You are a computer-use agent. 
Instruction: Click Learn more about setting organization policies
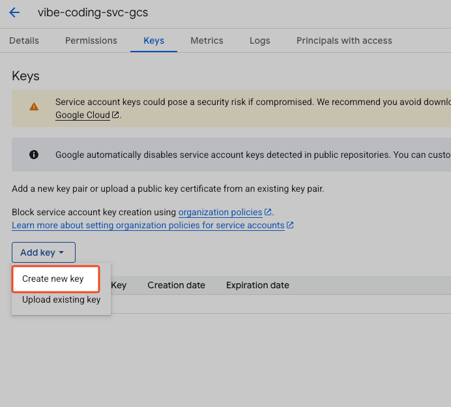coord(148,225)
